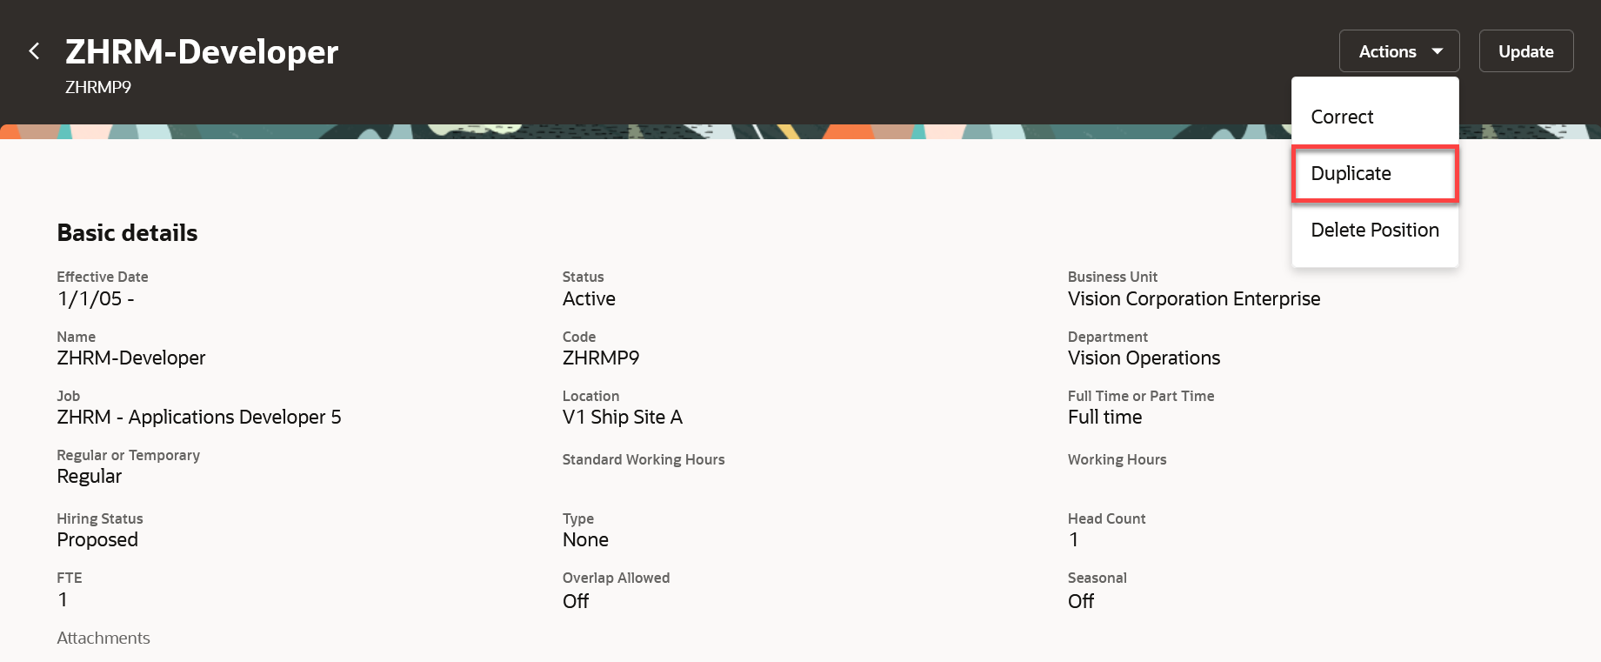Viewport: 1601px width, 662px height.
Task: Select Delete Position menu entry
Action: coord(1375,230)
